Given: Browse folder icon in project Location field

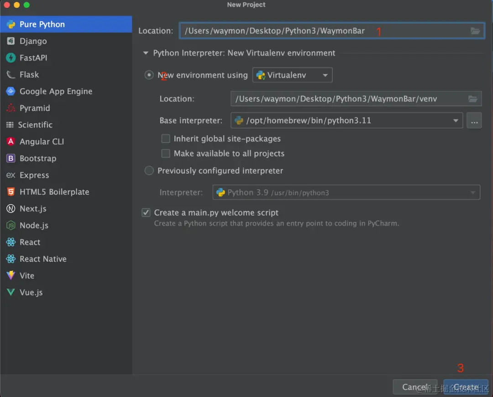Looking at the screenshot, I should [x=475, y=31].
